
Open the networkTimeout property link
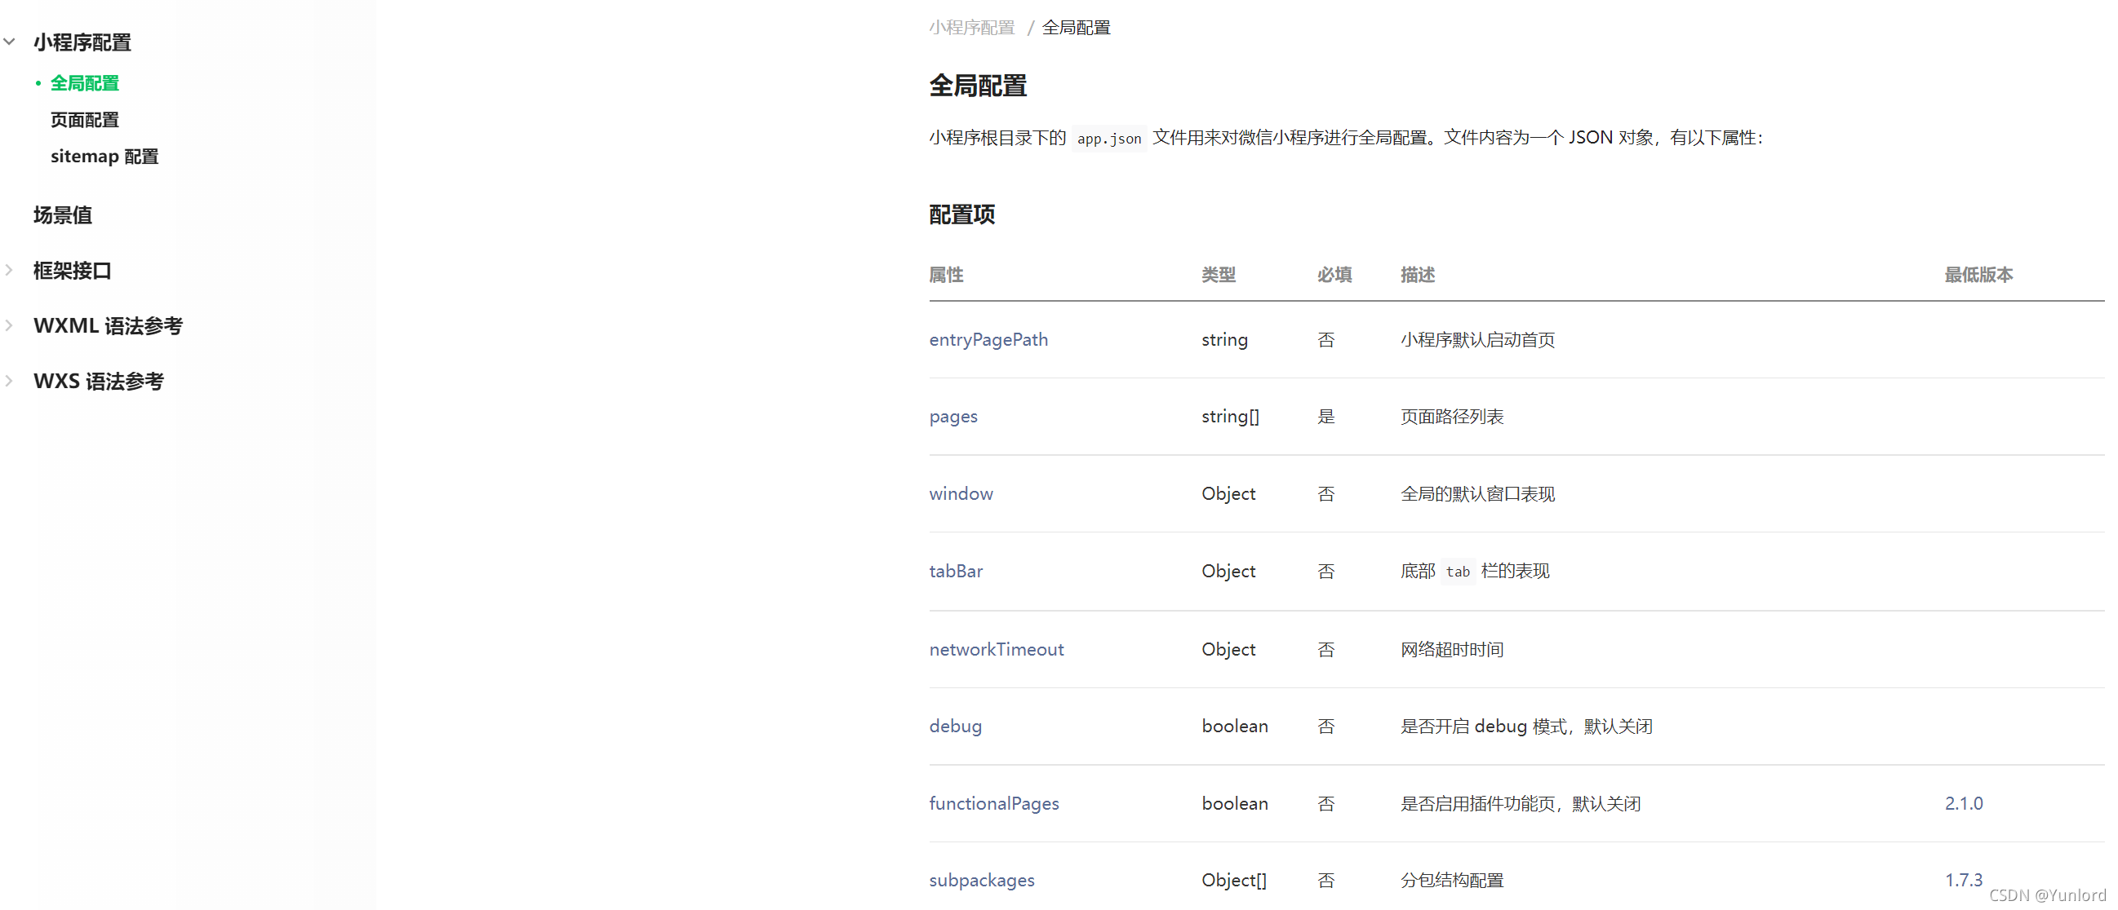pyautogui.click(x=996, y=649)
